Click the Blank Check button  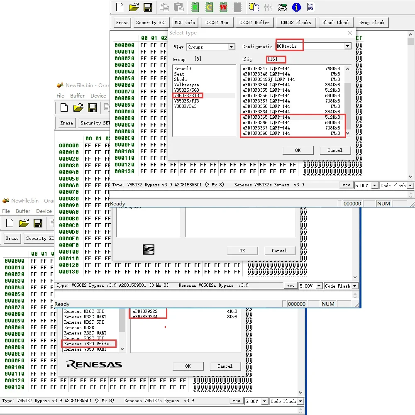[336, 22]
